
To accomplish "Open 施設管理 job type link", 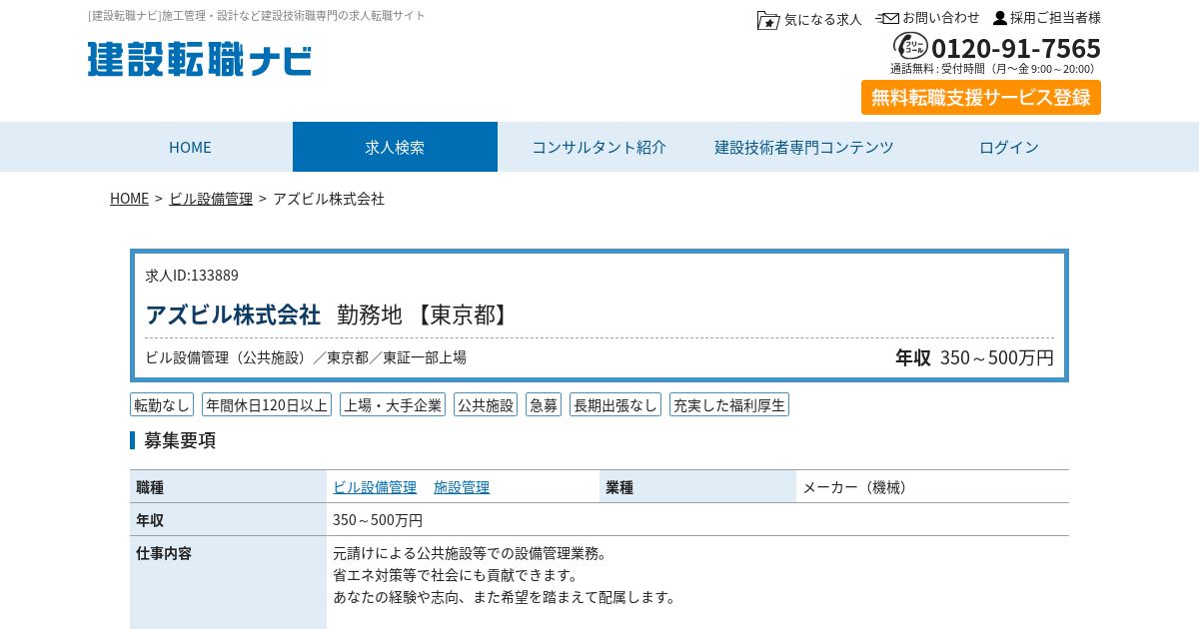I will pyautogui.click(x=462, y=487).
